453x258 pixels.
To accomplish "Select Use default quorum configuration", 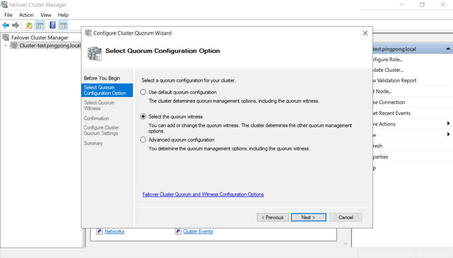I will (143, 92).
